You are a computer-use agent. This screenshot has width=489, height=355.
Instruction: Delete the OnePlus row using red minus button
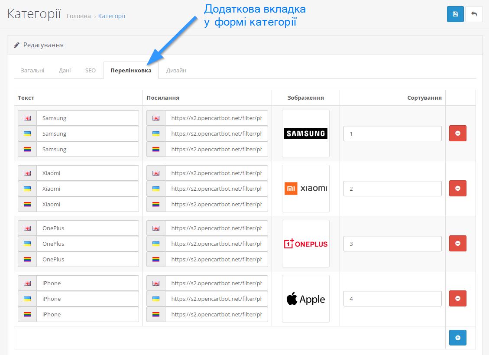457,243
